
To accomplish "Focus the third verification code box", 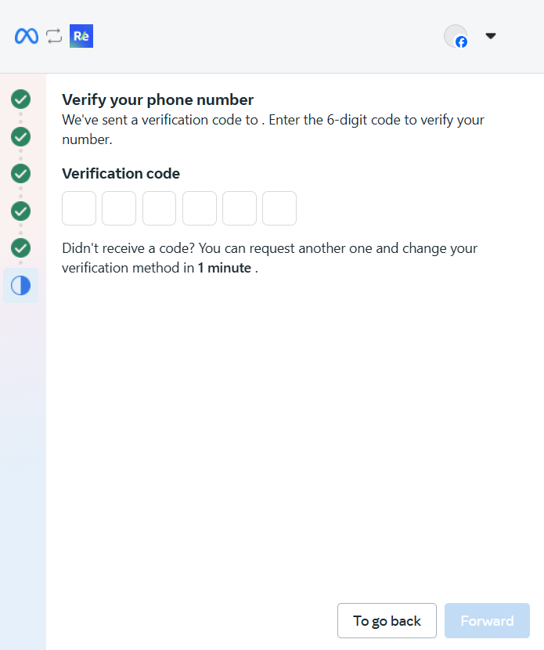I will click(159, 208).
